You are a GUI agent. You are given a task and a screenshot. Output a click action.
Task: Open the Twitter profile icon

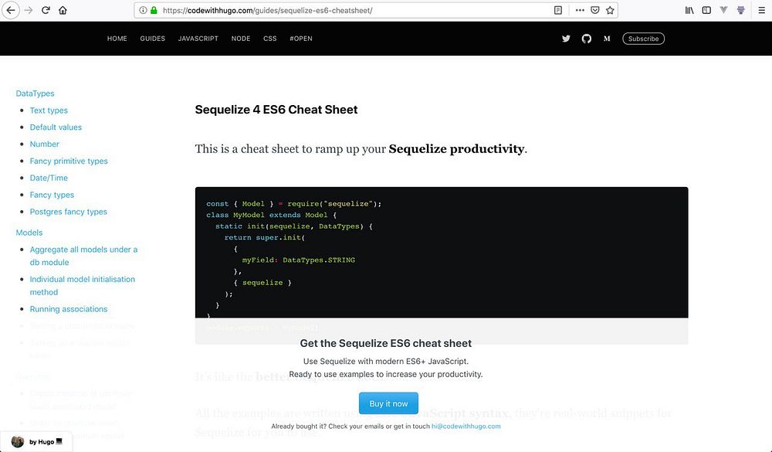(x=566, y=39)
